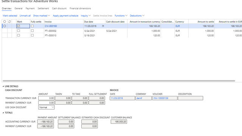Check Mark for invoice FTI-000013
This screenshot has height=136, width=242.
(x=19, y=35)
